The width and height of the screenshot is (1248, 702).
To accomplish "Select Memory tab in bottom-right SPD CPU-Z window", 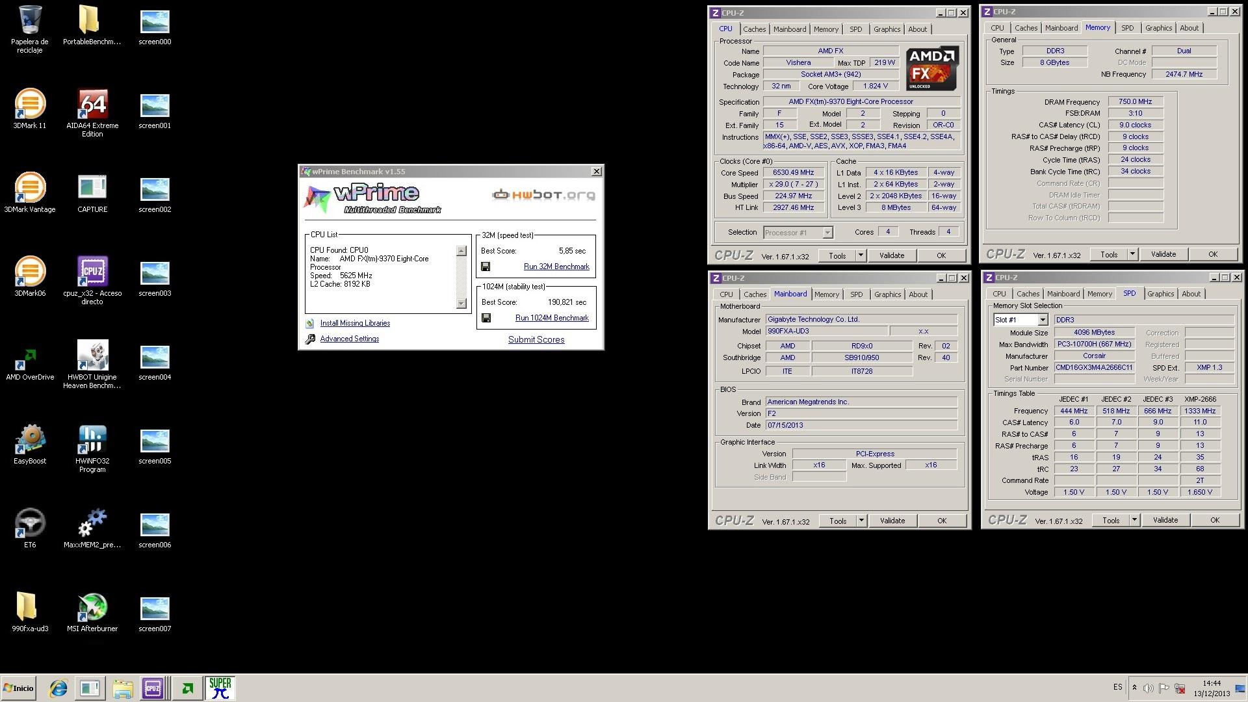I will pos(1099,294).
